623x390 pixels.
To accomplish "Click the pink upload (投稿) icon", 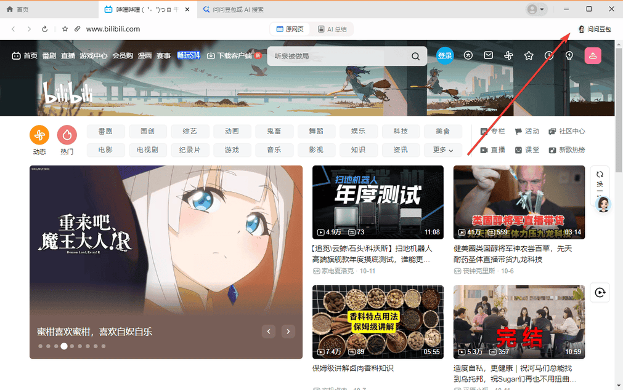I will tap(592, 55).
